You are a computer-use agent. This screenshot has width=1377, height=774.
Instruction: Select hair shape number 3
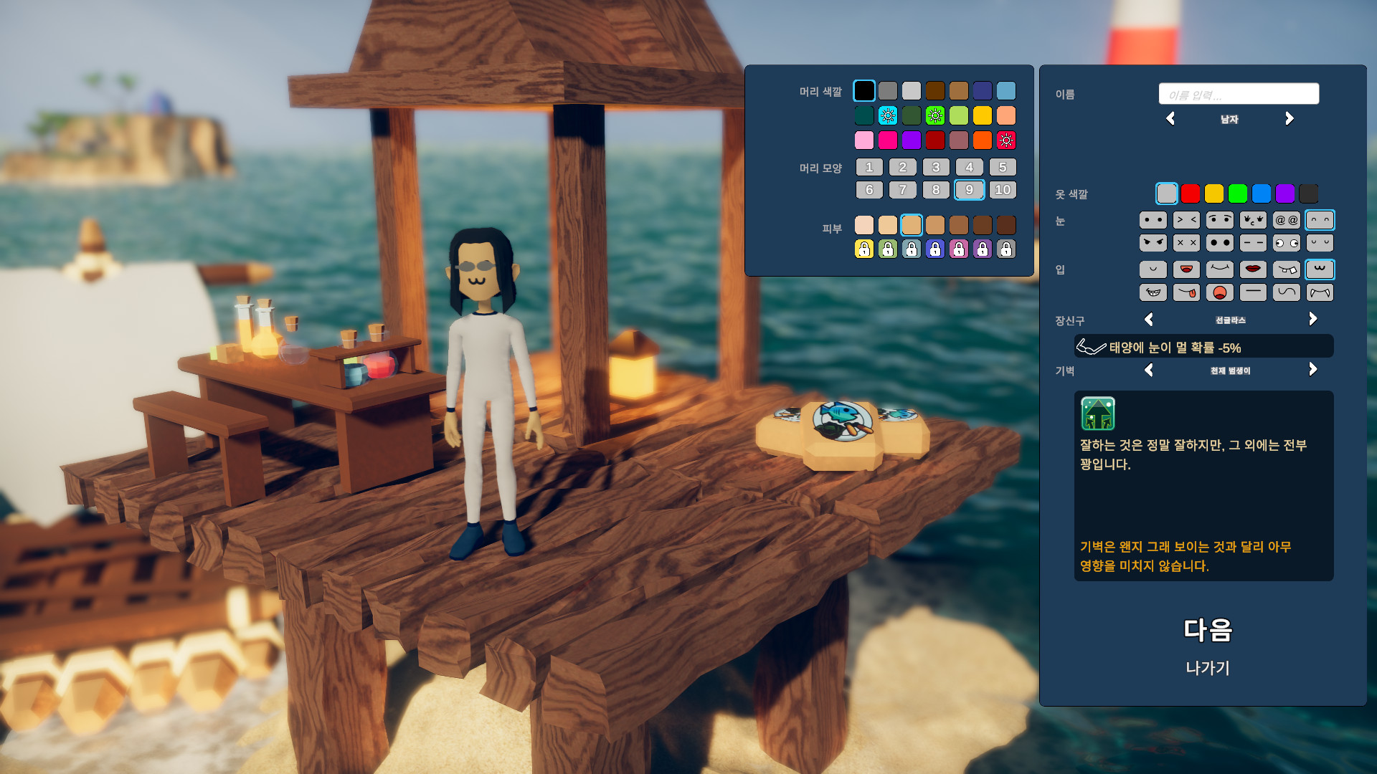[936, 167]
